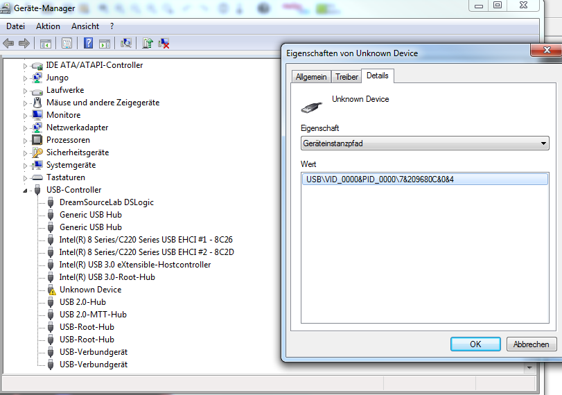Scan for hardware changes icon
The height and width of the screenshot is (395, 562).
coord(126,44)
